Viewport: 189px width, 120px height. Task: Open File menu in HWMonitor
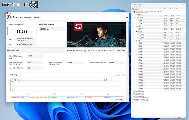133,7
